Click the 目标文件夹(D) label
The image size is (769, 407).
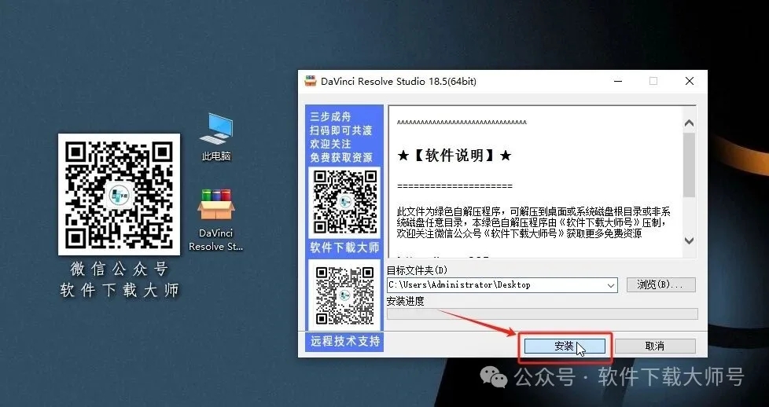click(x=418, y=270)
